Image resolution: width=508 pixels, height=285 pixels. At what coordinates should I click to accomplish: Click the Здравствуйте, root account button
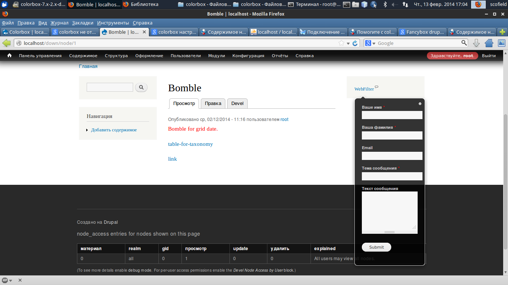pyautogui.click(x=452, y=56)
